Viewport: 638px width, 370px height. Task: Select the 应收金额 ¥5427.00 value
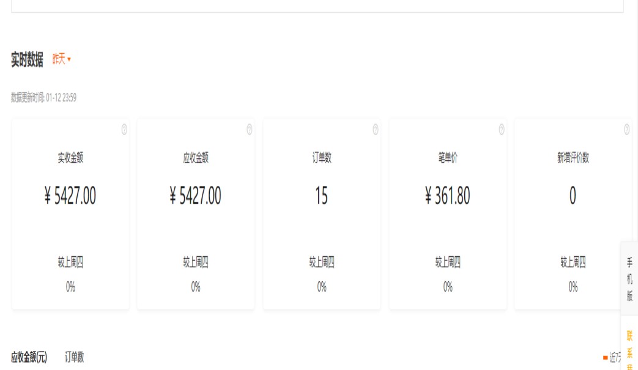196,196
